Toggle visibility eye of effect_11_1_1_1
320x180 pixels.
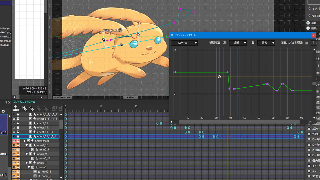pyautogui.click(x=14, y=136)
